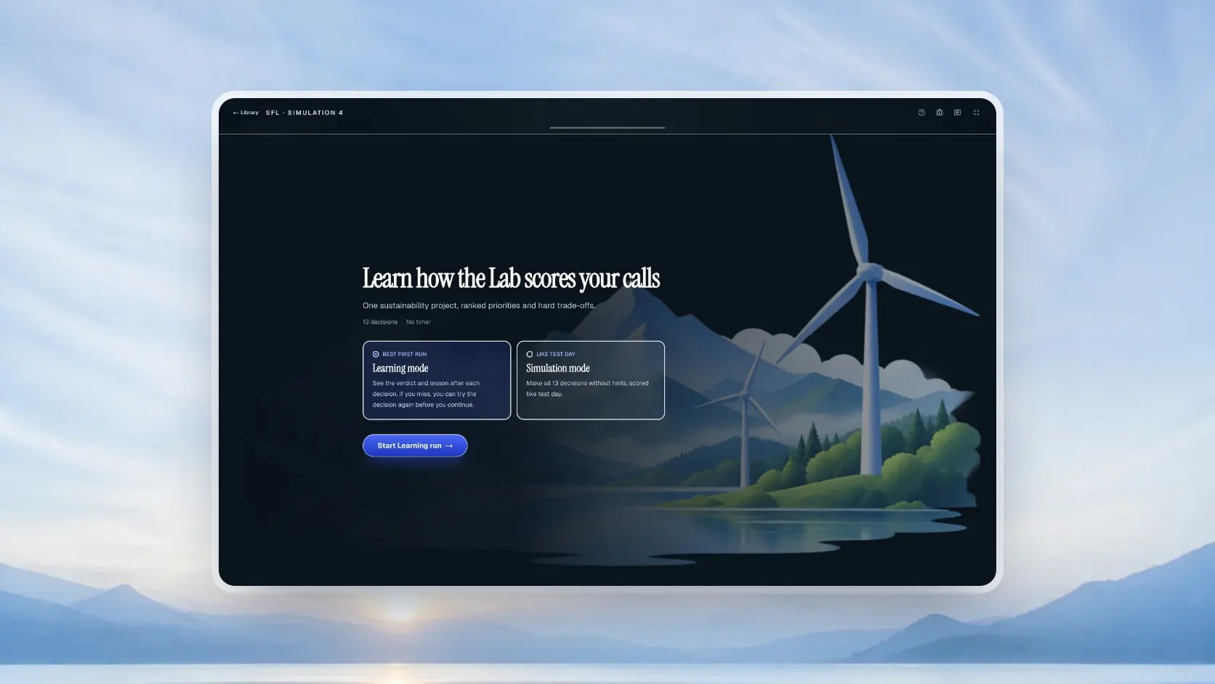Exit fullscreen with the collapse icon
The width and height of the screenshot is (1215, 684).
coord(977,113)
